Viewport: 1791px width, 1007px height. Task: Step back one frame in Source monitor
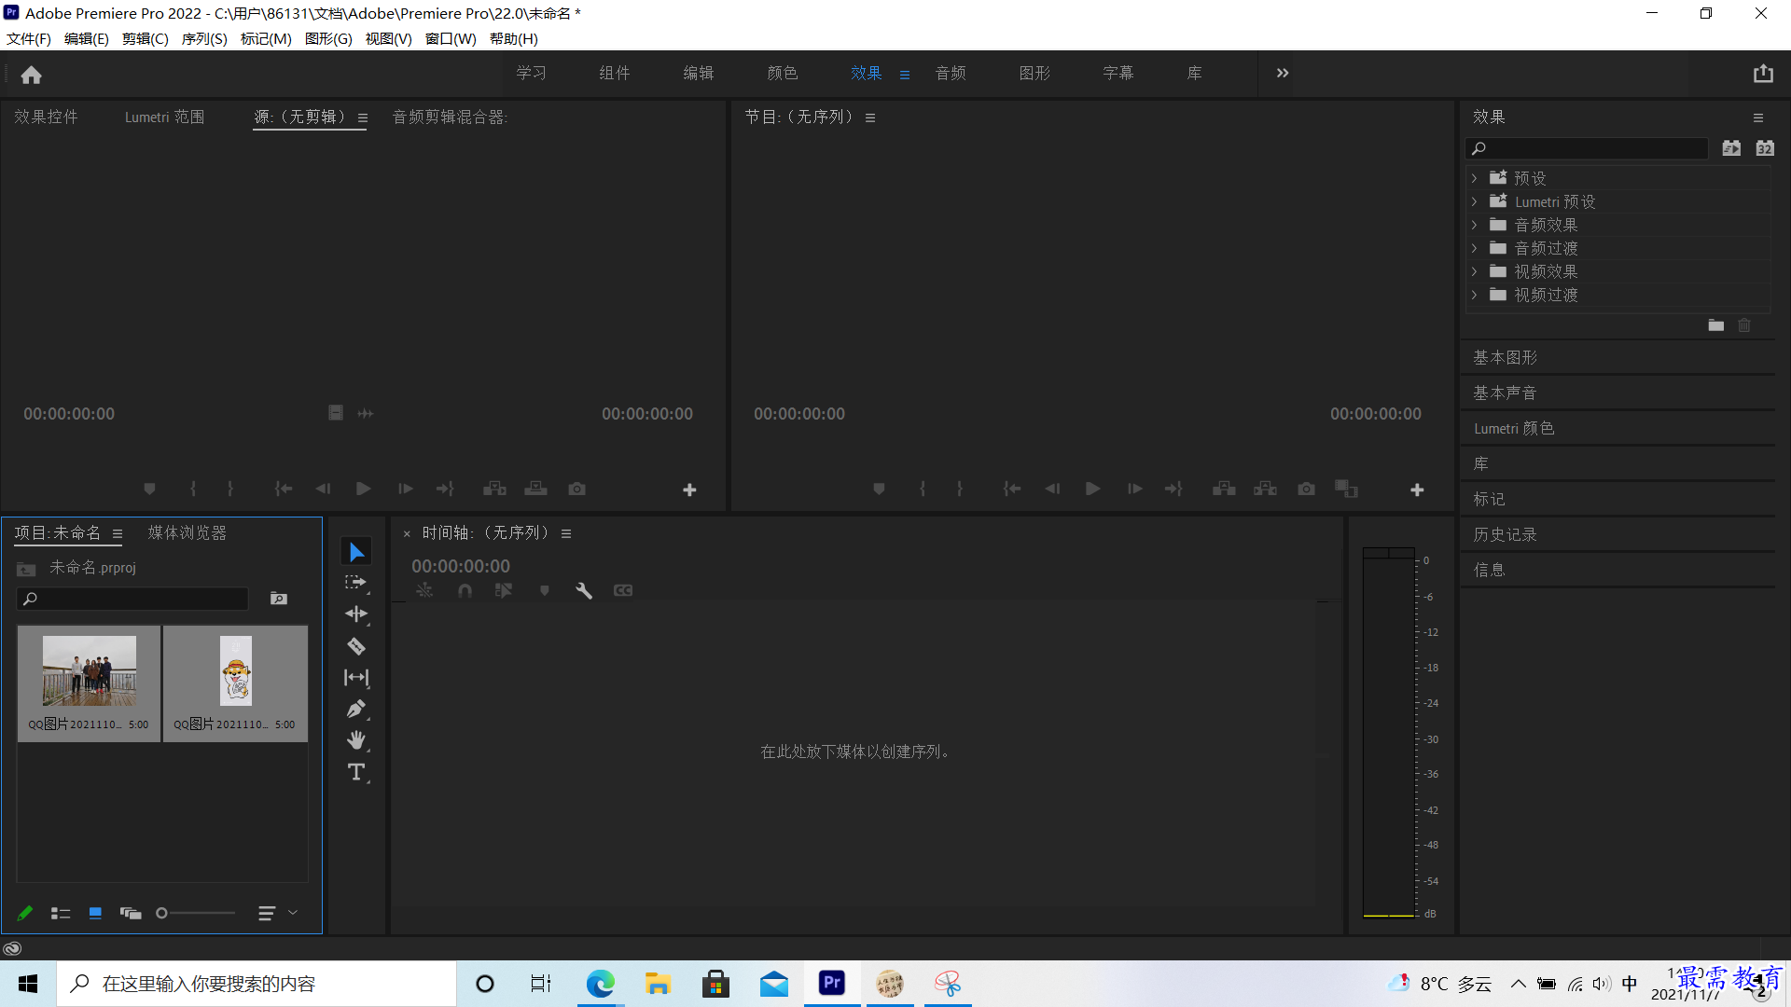pos(323,489)
